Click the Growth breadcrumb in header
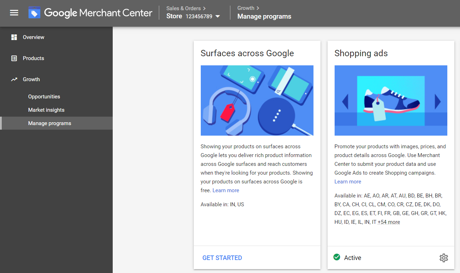 [x=248, y=8]
